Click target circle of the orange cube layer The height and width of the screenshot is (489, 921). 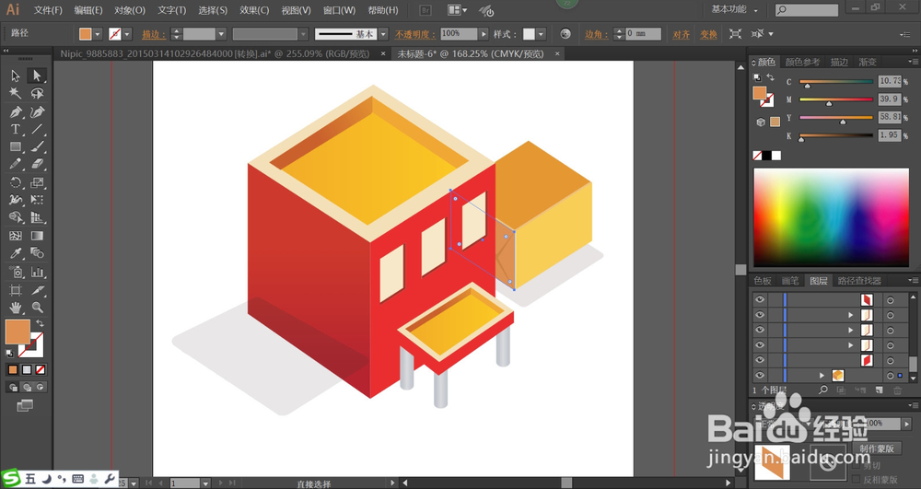890,376
